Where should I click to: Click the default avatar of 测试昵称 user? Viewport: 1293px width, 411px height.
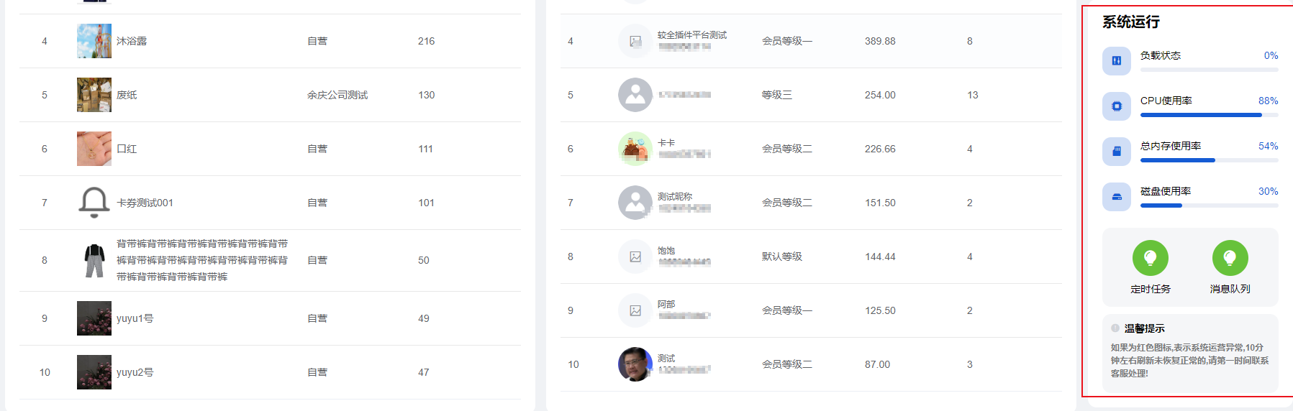click(635, 203)
